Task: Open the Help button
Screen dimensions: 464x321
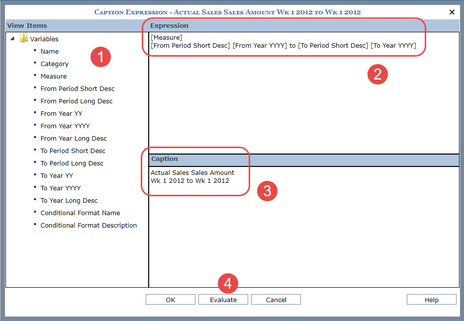Action: (431, 300)
